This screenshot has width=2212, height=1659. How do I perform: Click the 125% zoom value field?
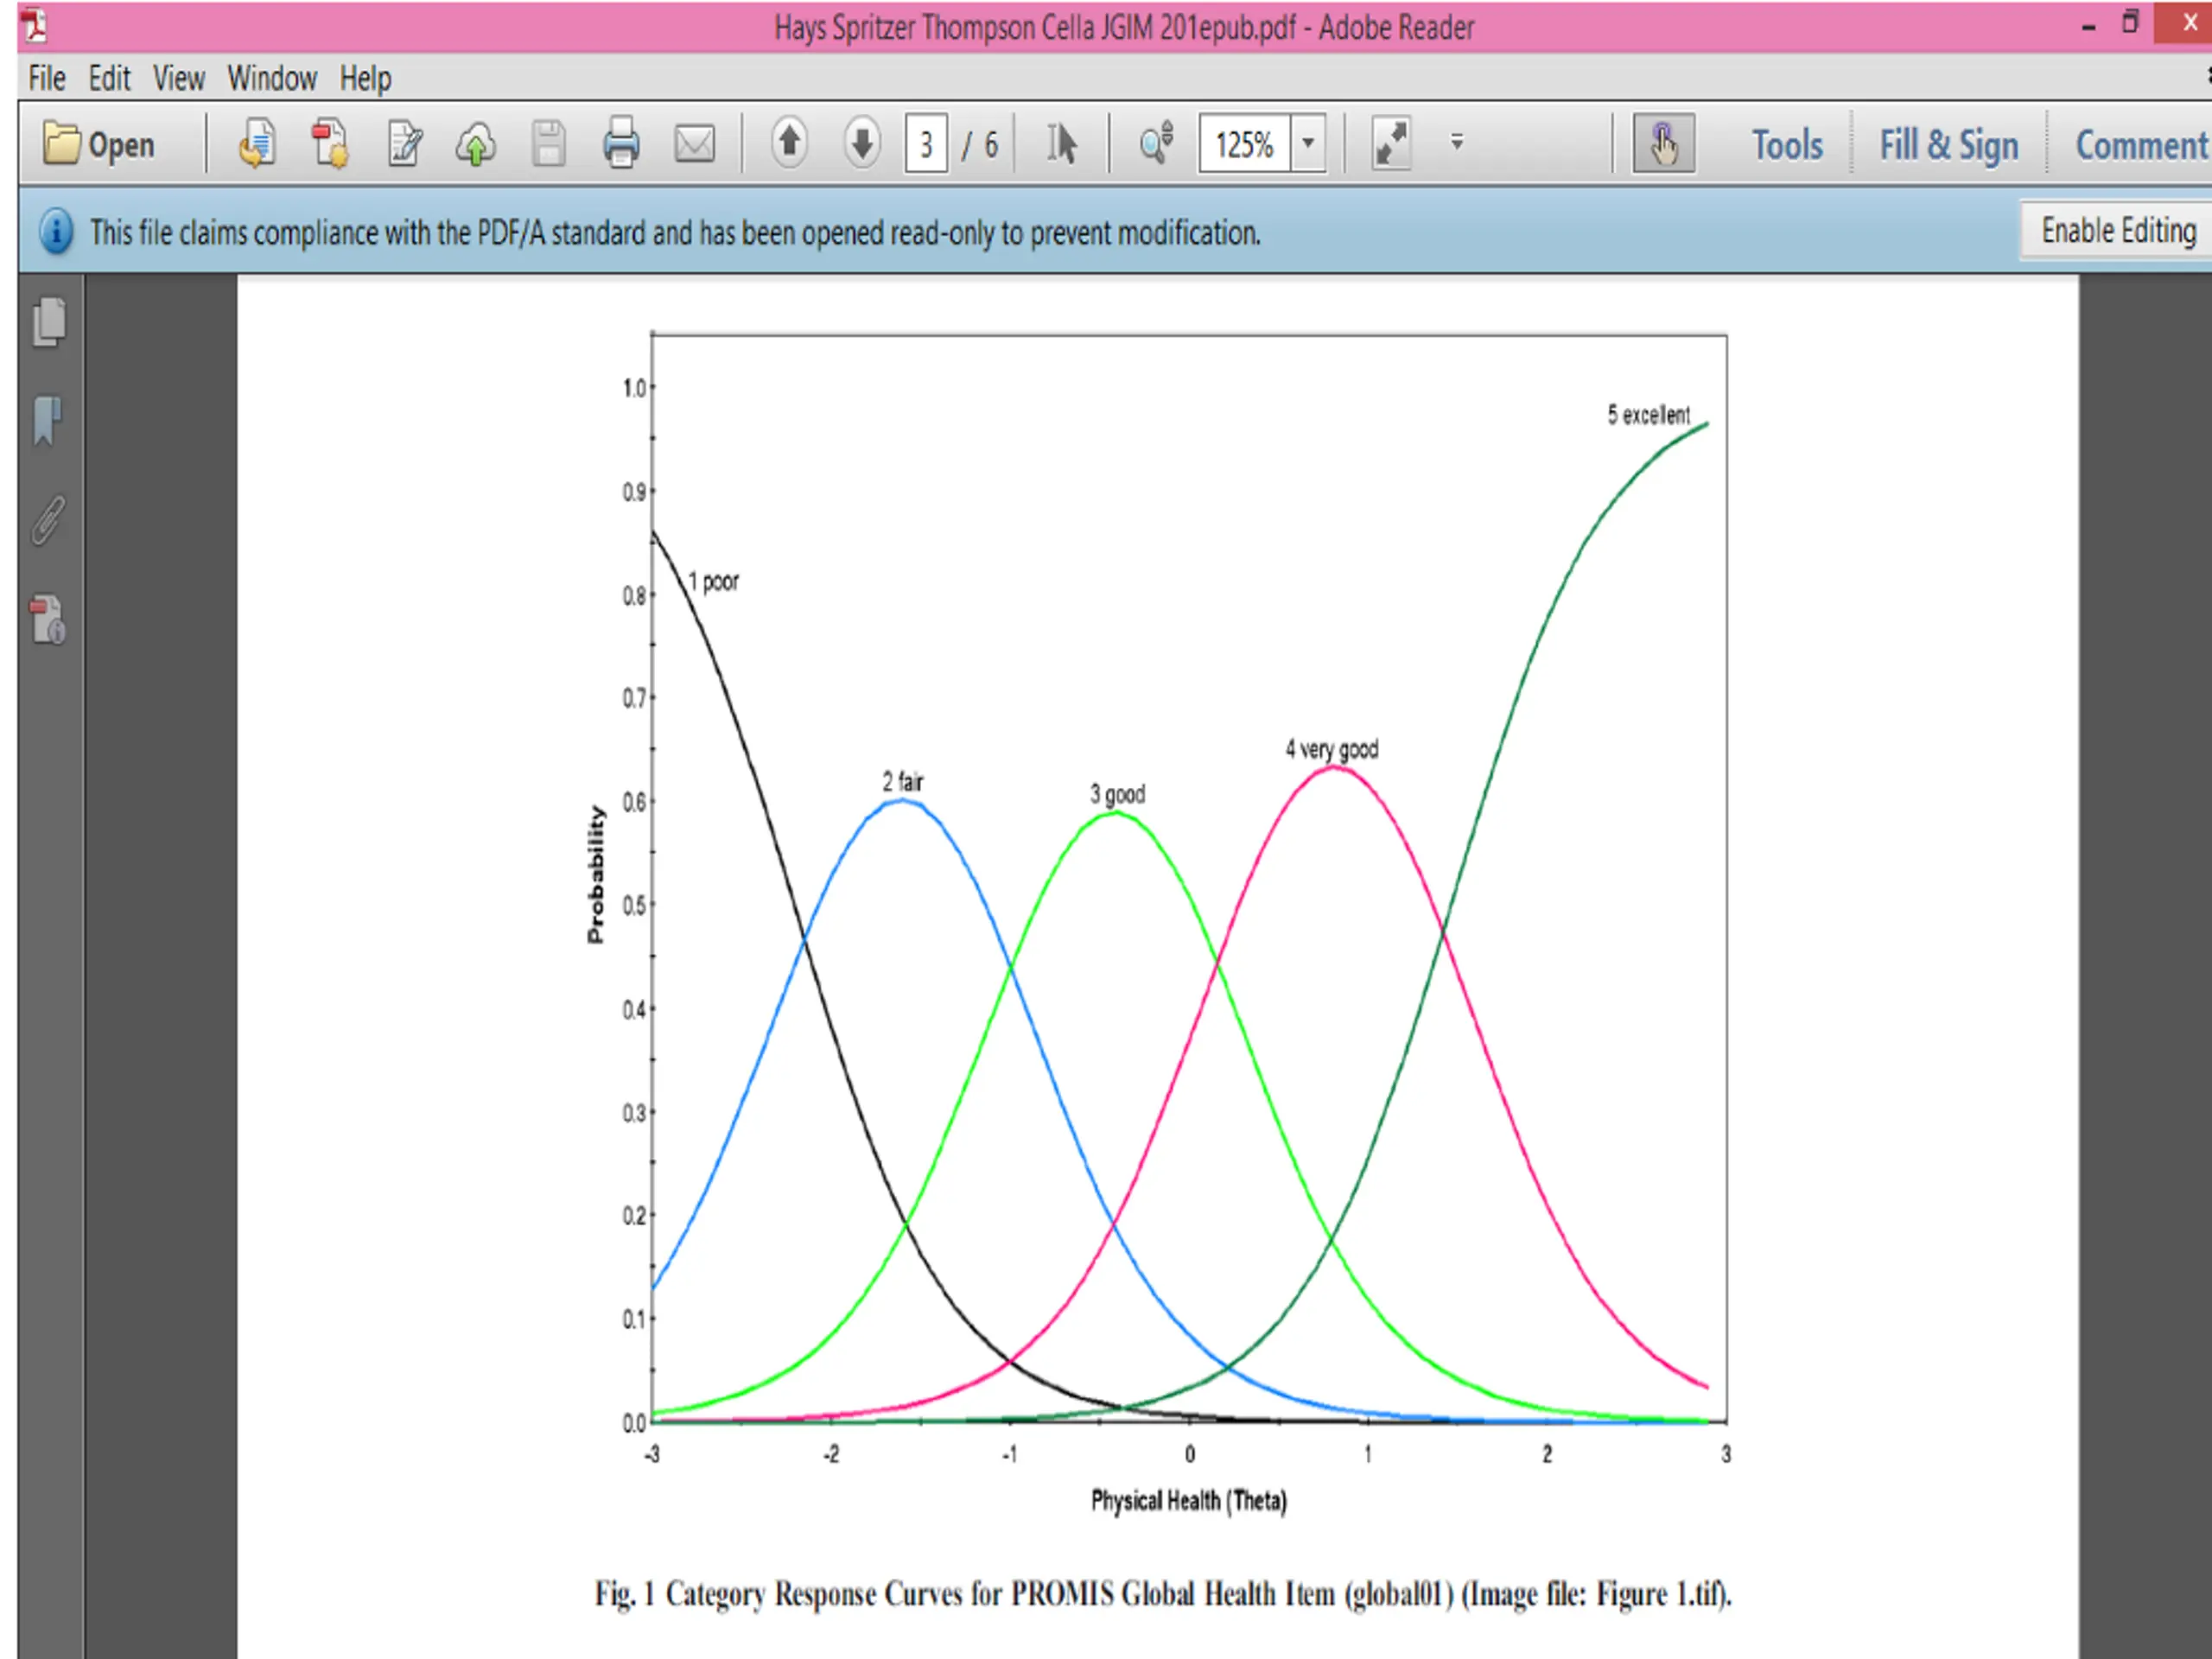[x=1245, y=144]
